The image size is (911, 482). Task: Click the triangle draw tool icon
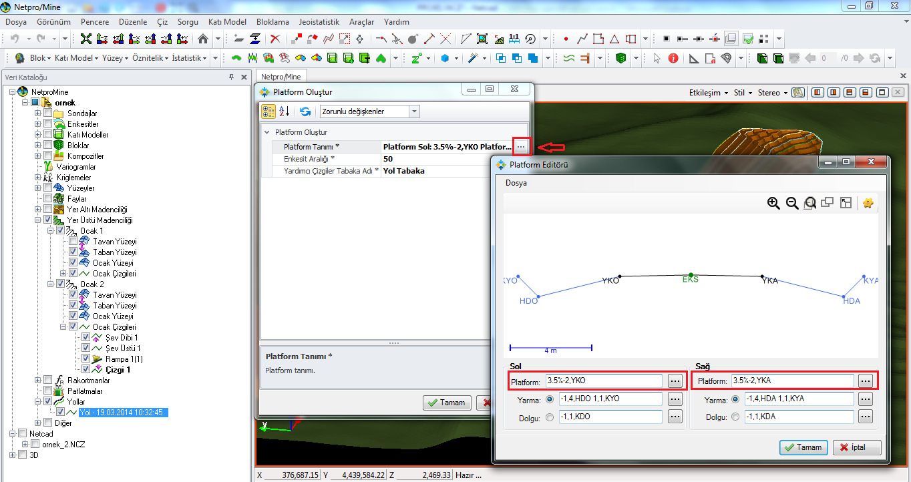point(614,39)
